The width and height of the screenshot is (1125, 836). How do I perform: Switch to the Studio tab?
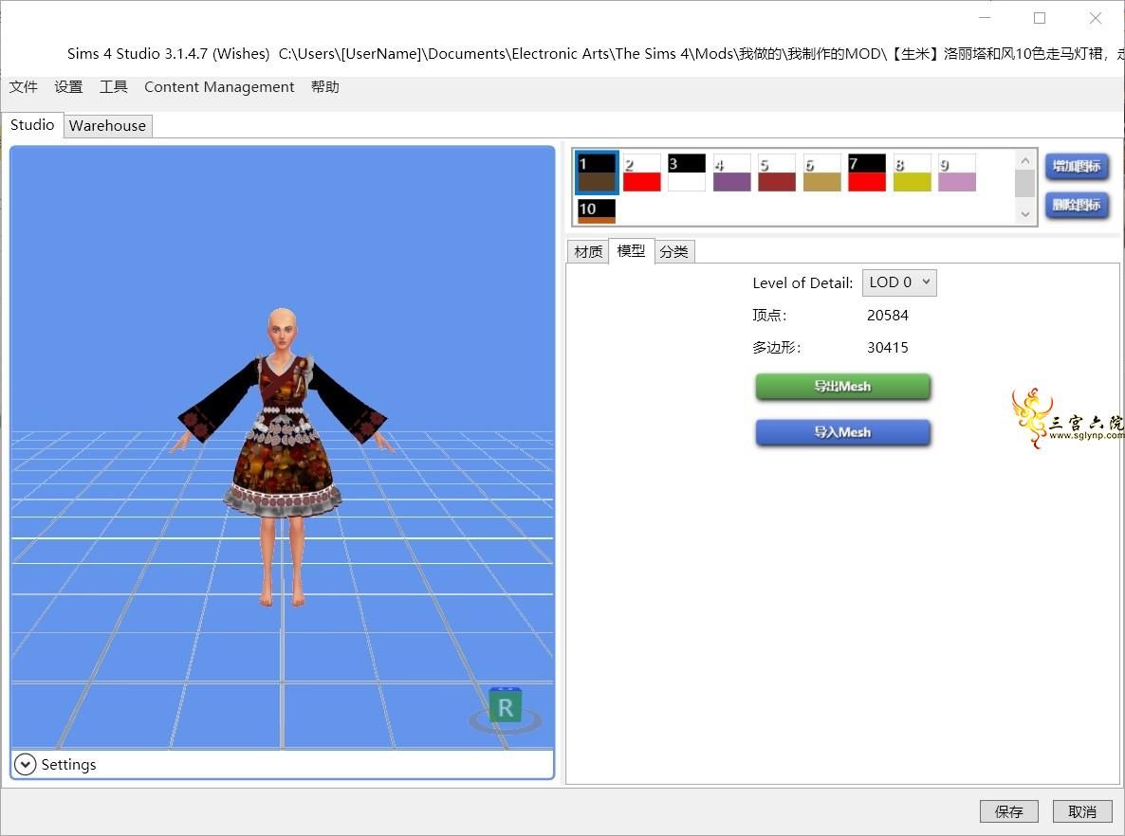click(32, 125)
